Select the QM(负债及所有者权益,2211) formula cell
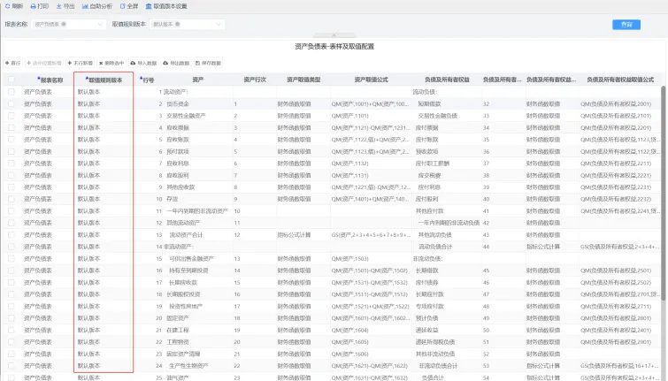 tap(616, 163)
